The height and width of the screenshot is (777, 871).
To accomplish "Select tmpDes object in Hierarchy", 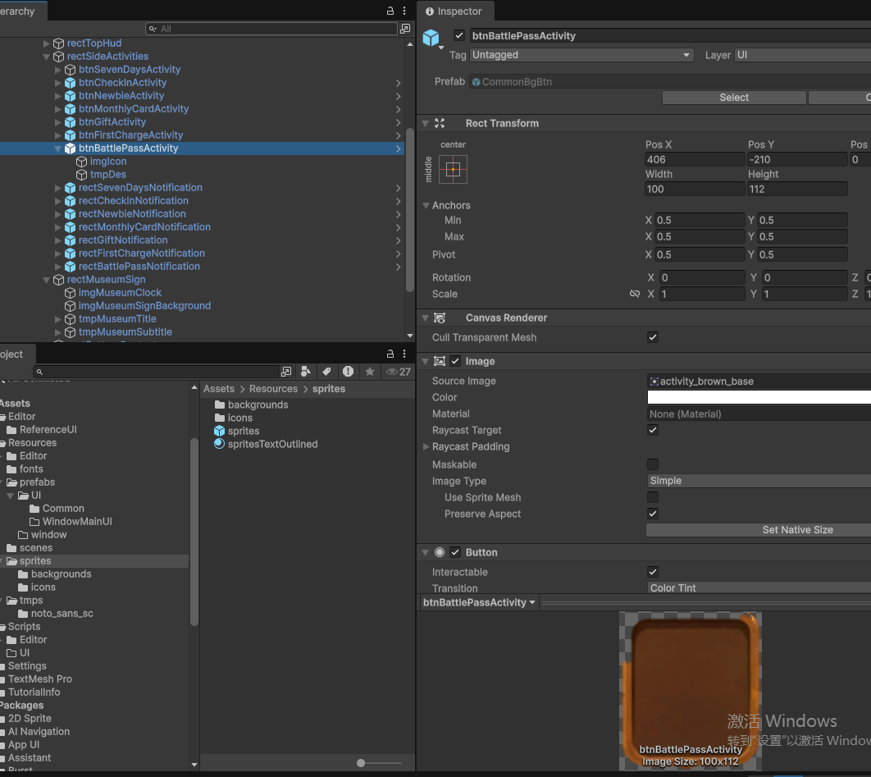I will [x=101, y=175].
